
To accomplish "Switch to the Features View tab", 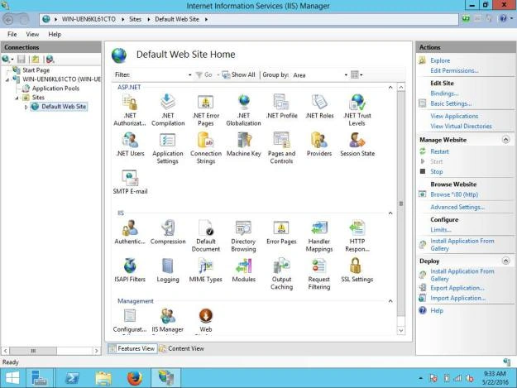I will (132, 348).
